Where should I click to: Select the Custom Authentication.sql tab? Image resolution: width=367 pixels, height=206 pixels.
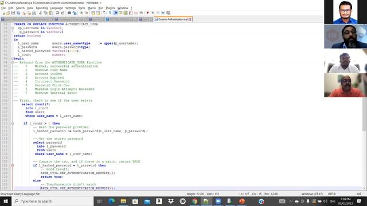click(x=173, y=19)
